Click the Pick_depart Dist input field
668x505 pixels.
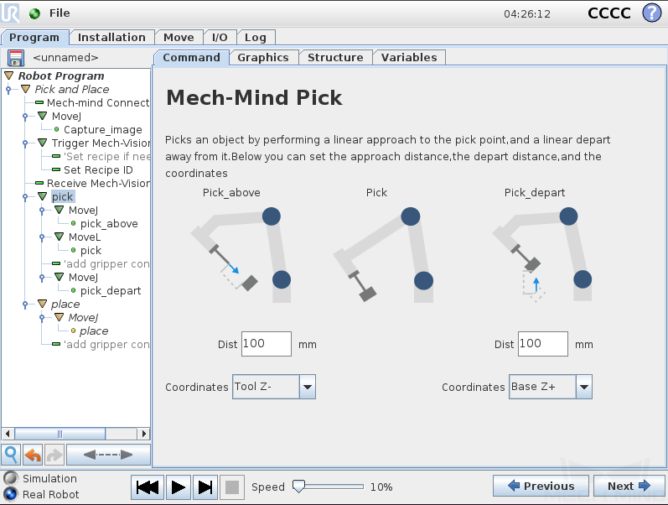(x=543, y=344)
